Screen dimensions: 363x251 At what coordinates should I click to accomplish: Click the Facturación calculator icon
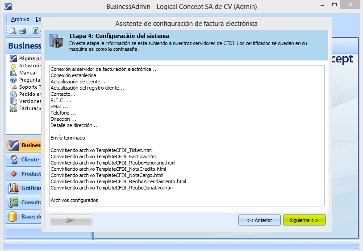[x=13, y=108]
